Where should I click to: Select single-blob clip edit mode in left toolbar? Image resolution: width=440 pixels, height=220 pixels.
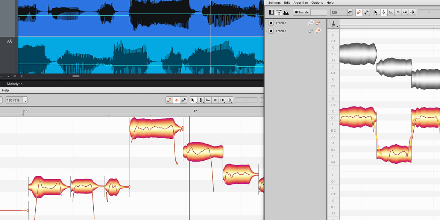pyautogui.click(x=176, y=100)
